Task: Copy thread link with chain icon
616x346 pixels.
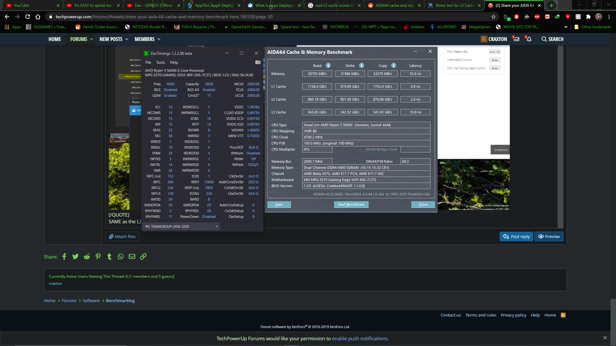Action: 143,257
